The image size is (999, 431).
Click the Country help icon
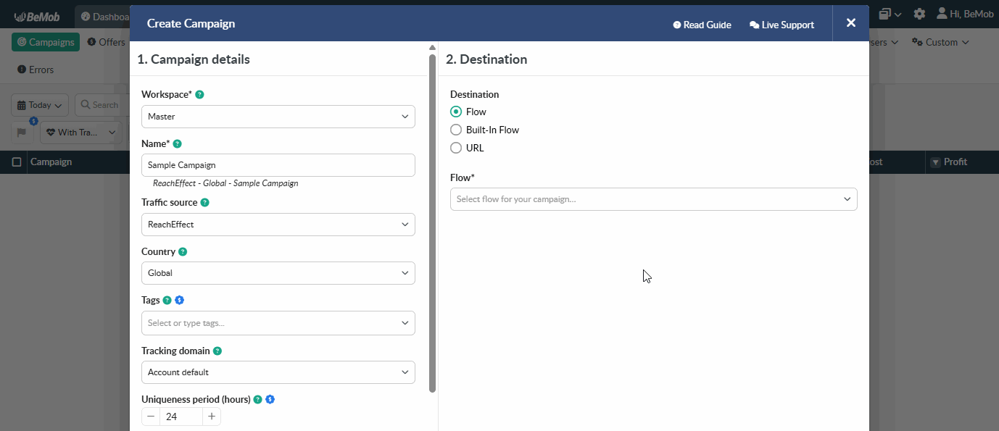click(x=183, y=252)
